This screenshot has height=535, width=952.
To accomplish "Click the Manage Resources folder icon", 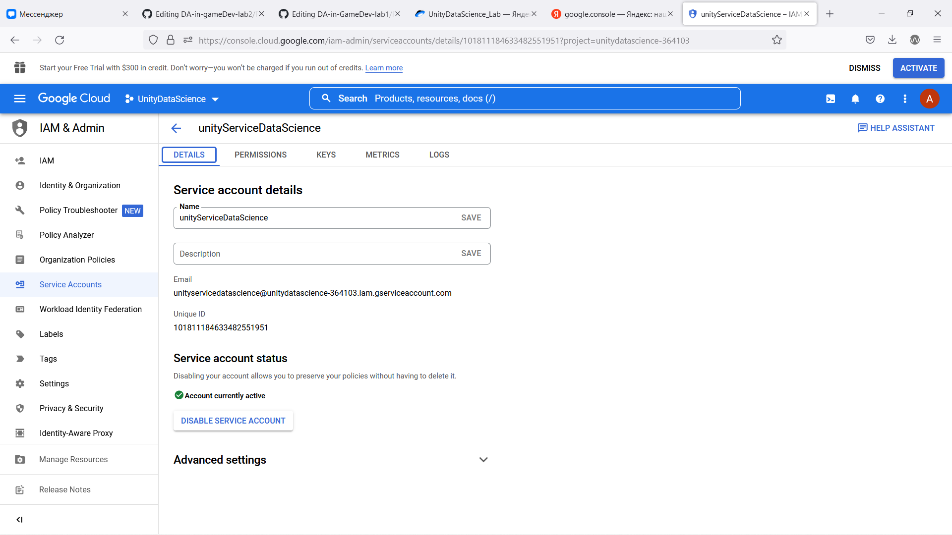I will click(20, 459).
